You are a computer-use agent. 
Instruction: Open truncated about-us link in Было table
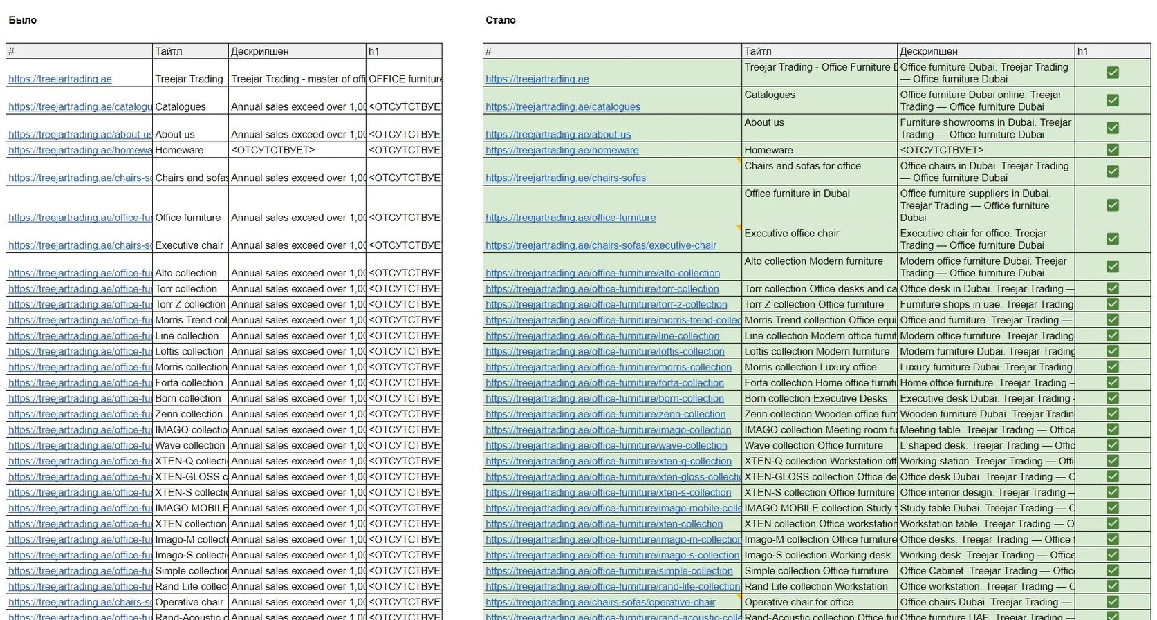80,134
